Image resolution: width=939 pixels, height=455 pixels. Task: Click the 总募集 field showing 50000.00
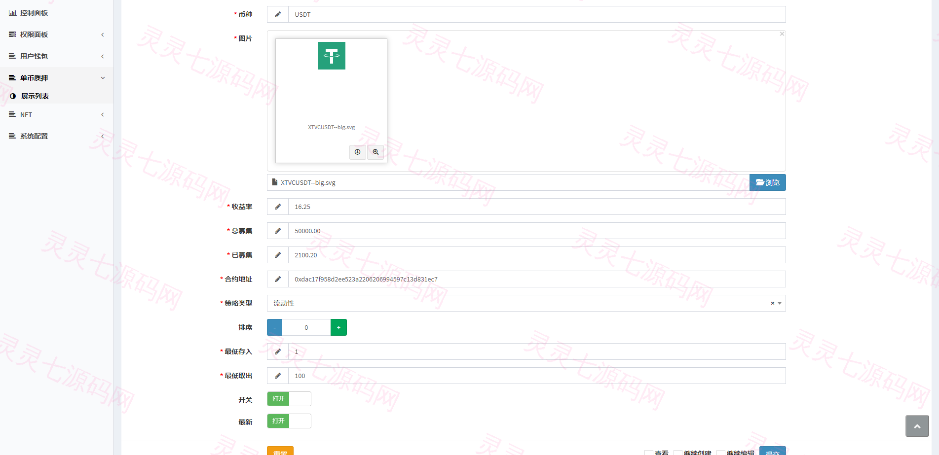pos(537,231)
